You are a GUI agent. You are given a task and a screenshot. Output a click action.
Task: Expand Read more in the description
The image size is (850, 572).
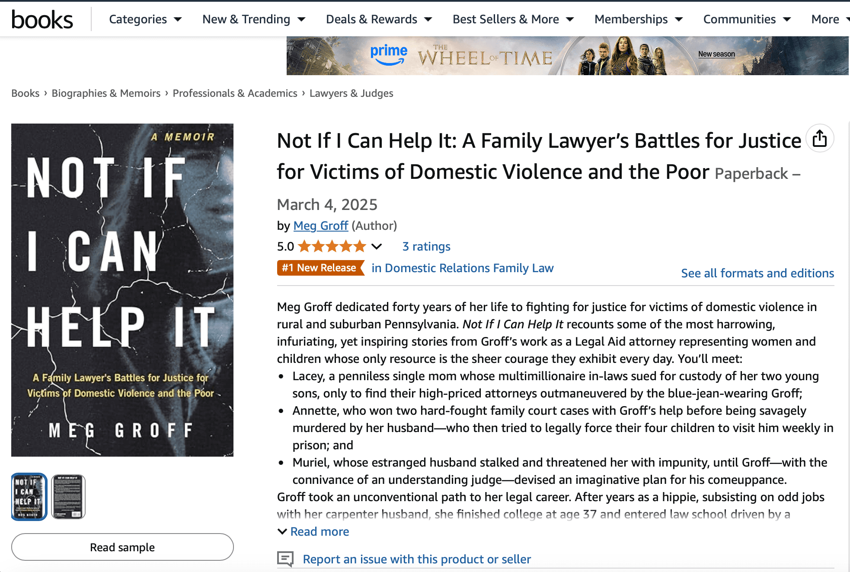pyautogui.click(x=319, y=531)
